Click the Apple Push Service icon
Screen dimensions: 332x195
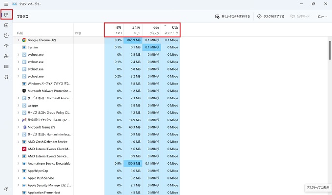click(24, 178)
